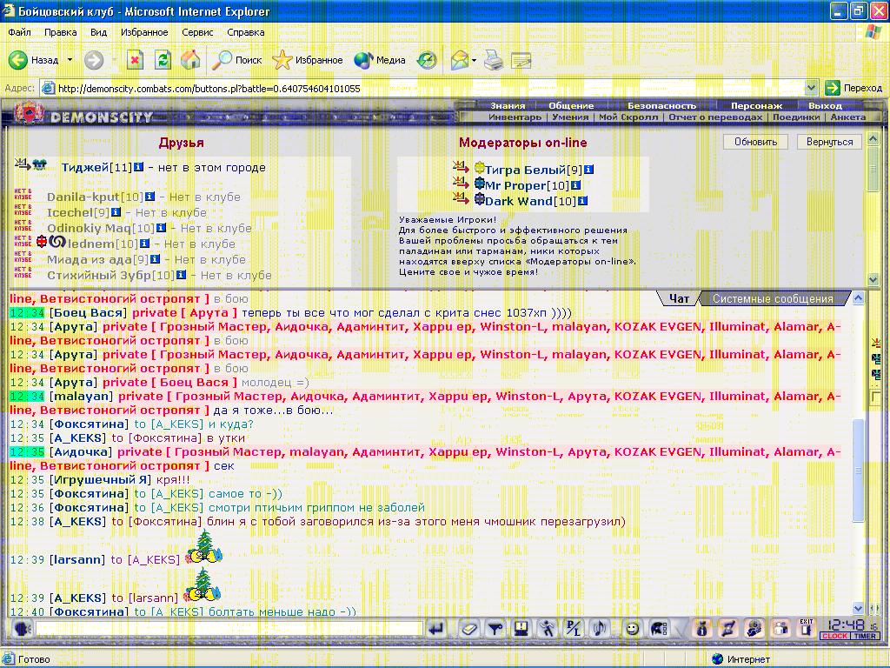Image resolution: width=890 pixels, height=668 pixels.
Task: Go to the Home page icon
Action: (190, 60)
